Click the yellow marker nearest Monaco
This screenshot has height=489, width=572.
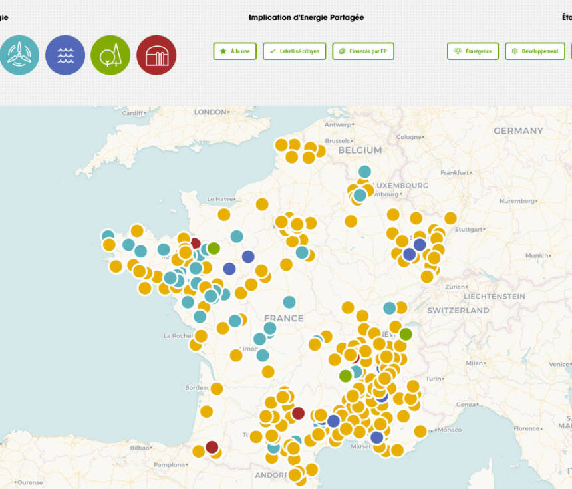pos(420,431)
